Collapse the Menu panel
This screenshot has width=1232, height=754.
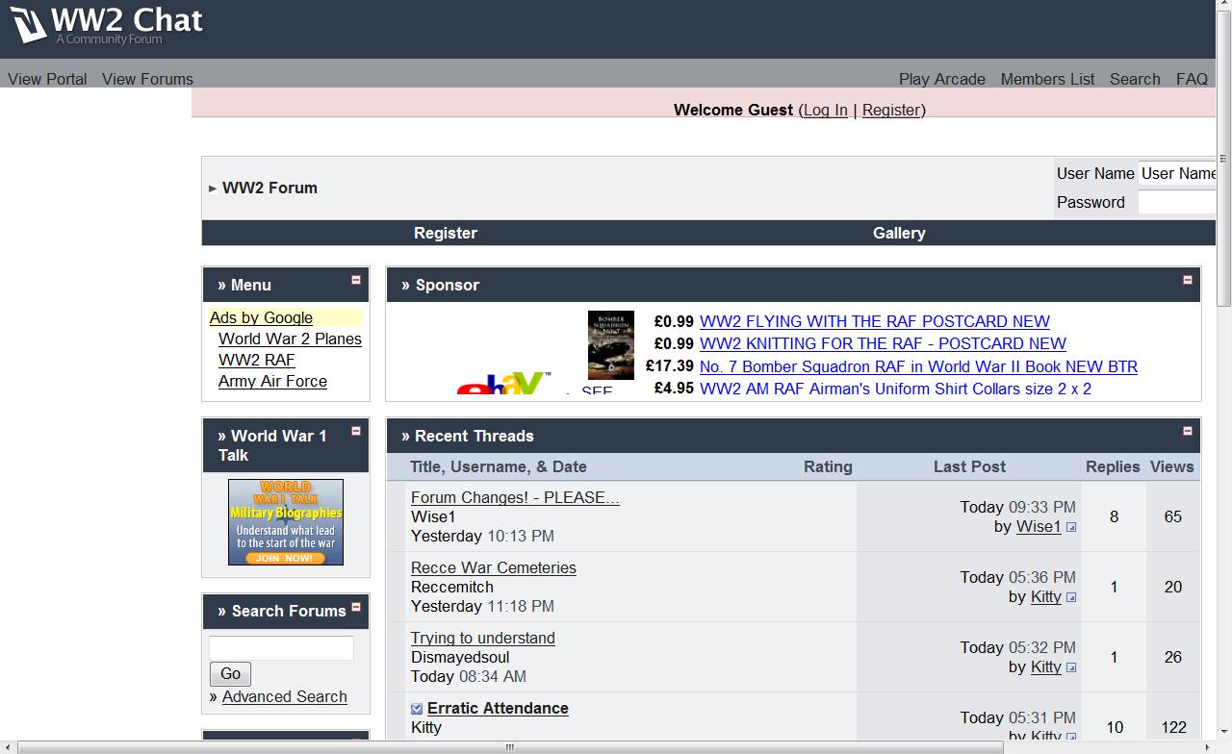click(x=355, y=280)
